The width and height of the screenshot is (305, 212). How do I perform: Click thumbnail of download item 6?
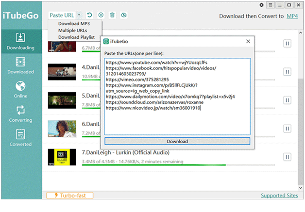(62, 129)
